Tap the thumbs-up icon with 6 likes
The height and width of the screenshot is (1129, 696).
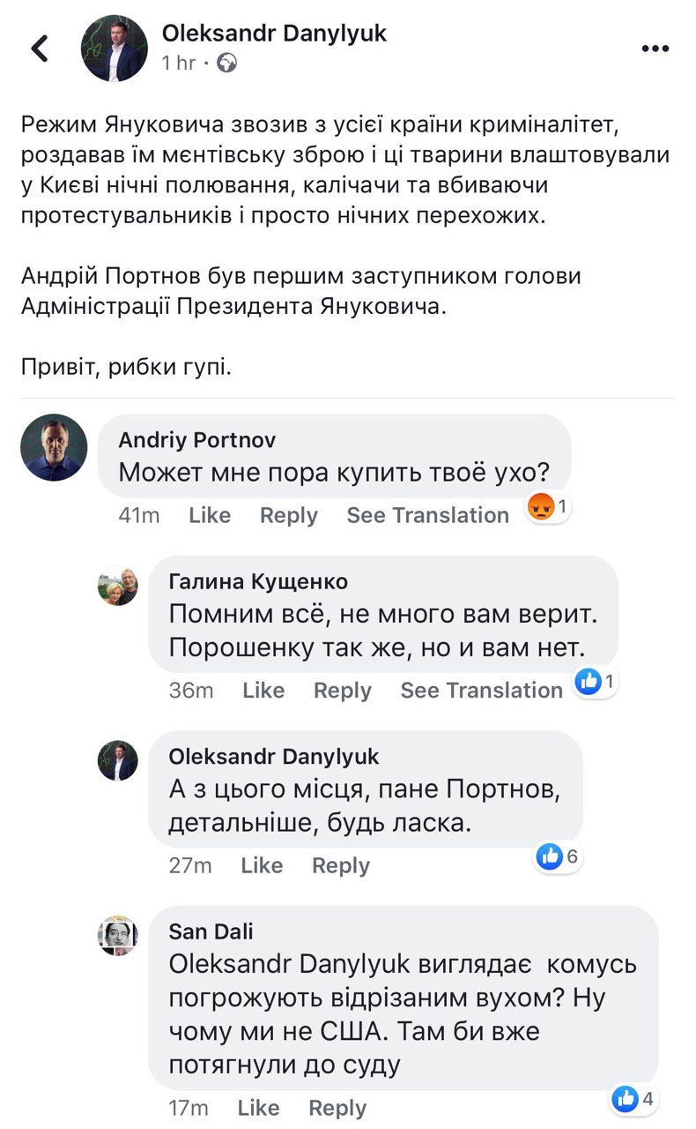550,856
